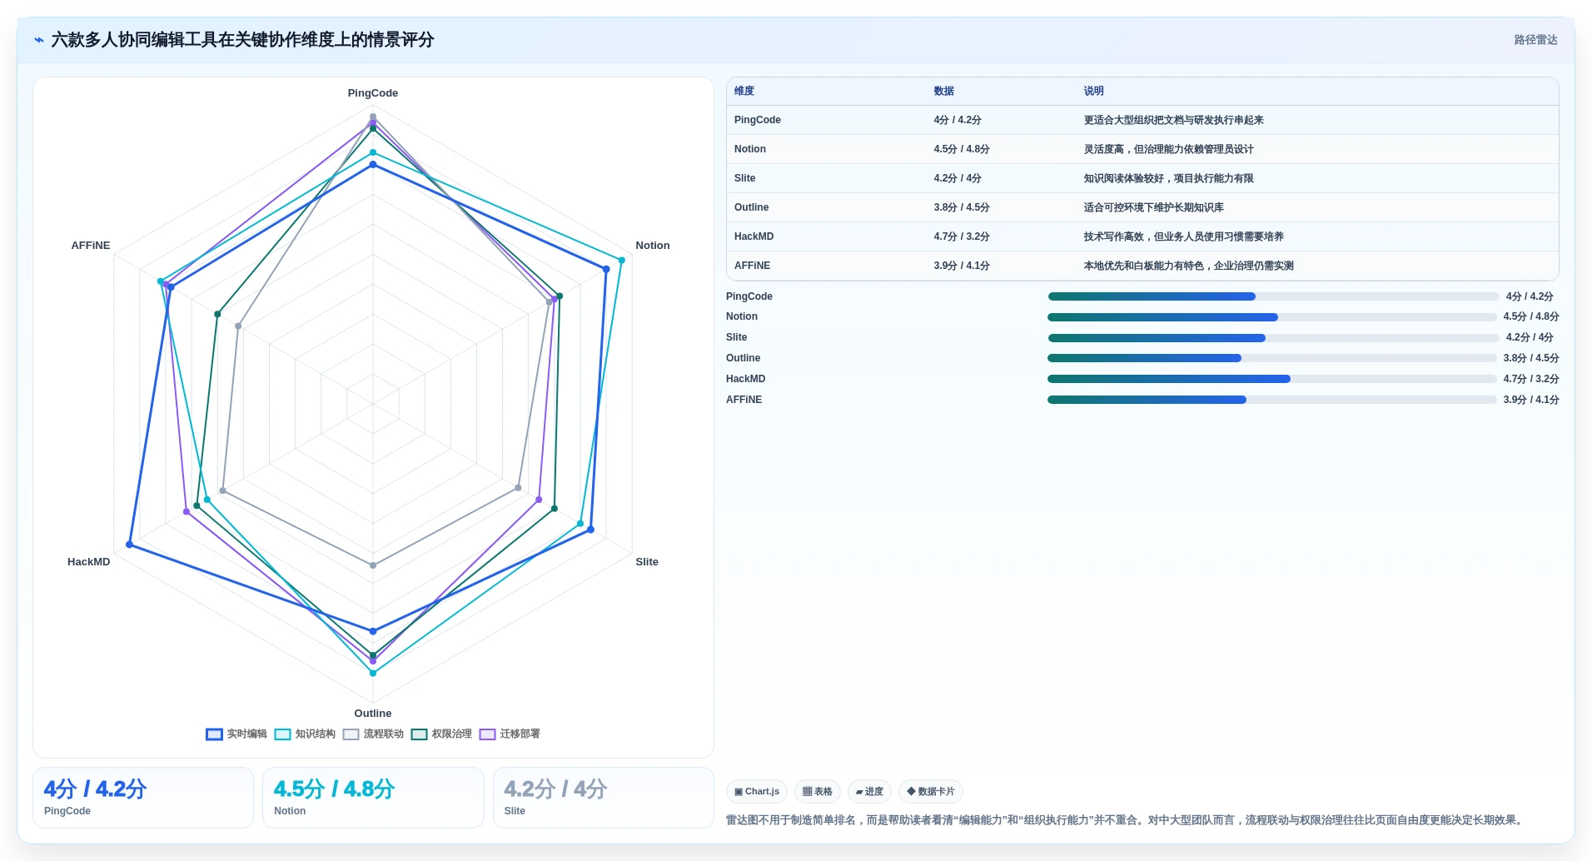Open the Notion score card
Viewport: 1592px width, 861px height.
373,798
